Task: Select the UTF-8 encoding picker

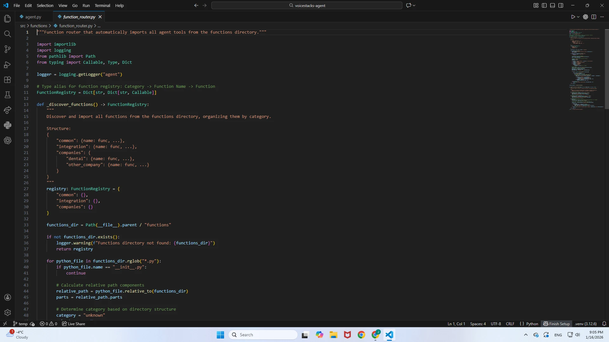Action: 496,324
